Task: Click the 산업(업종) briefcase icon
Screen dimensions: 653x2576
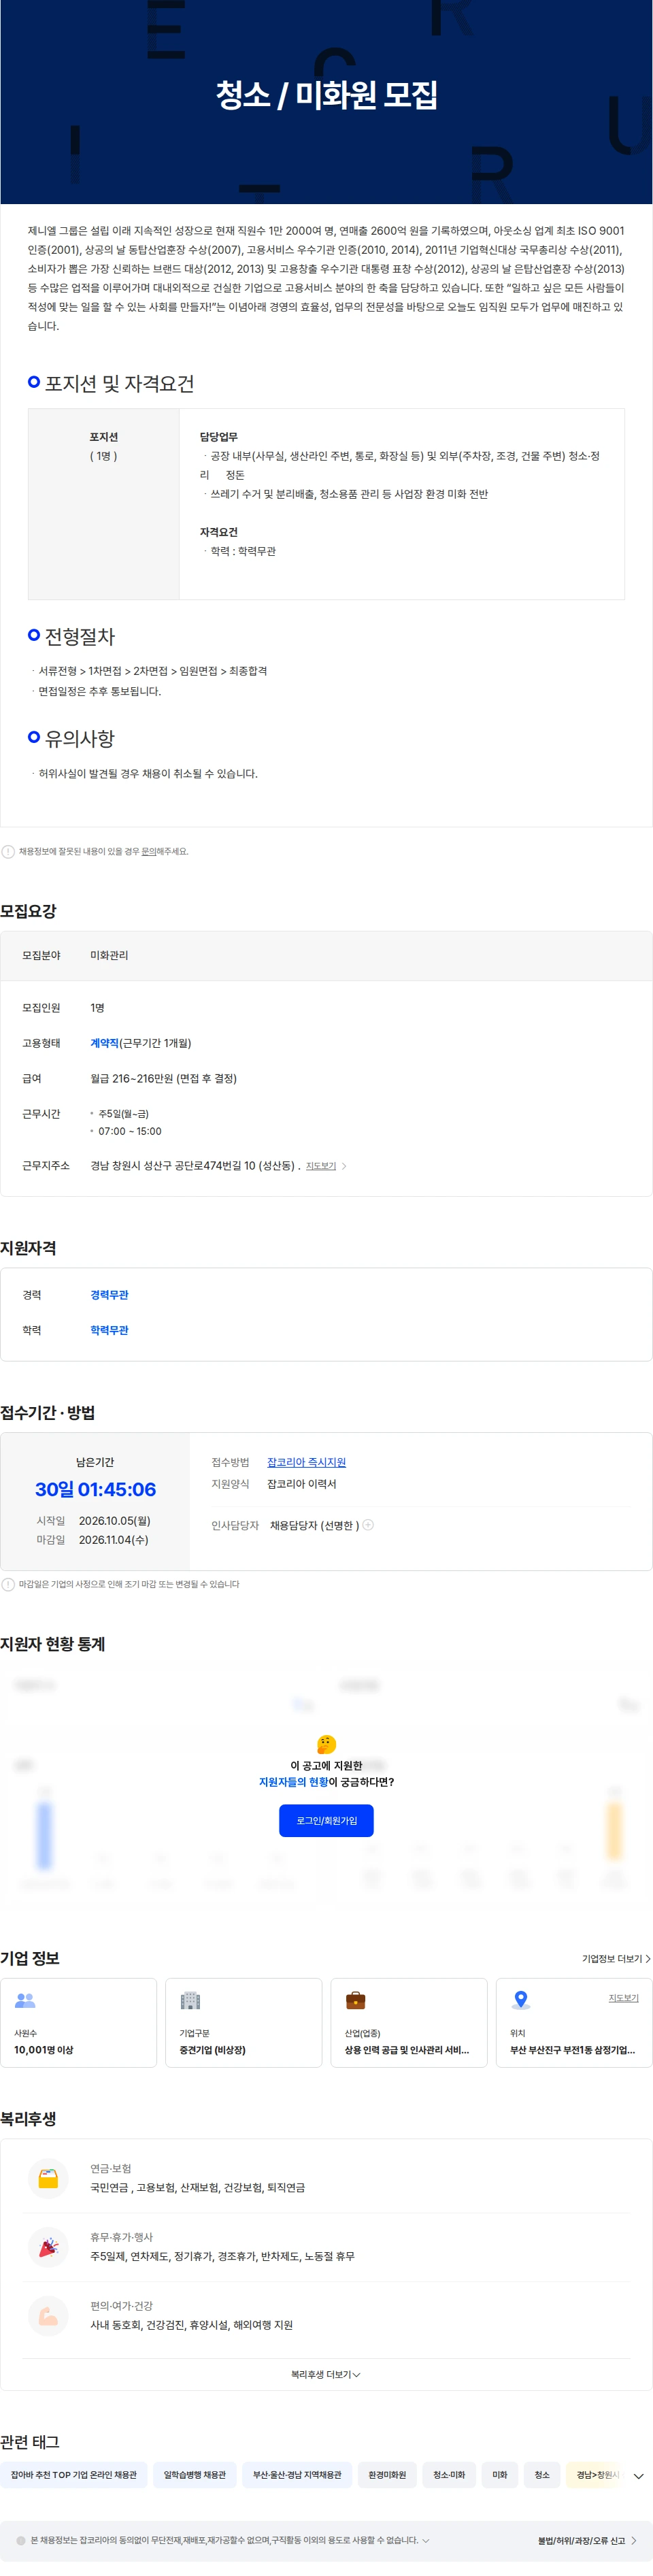Action: [355, 2000]
